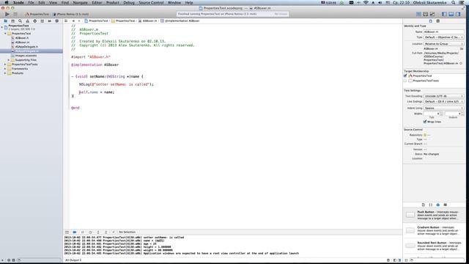This screenshot has width=469, height=264.
Task: Open the Breakpoint navigator icon
Action: (49, 21)
